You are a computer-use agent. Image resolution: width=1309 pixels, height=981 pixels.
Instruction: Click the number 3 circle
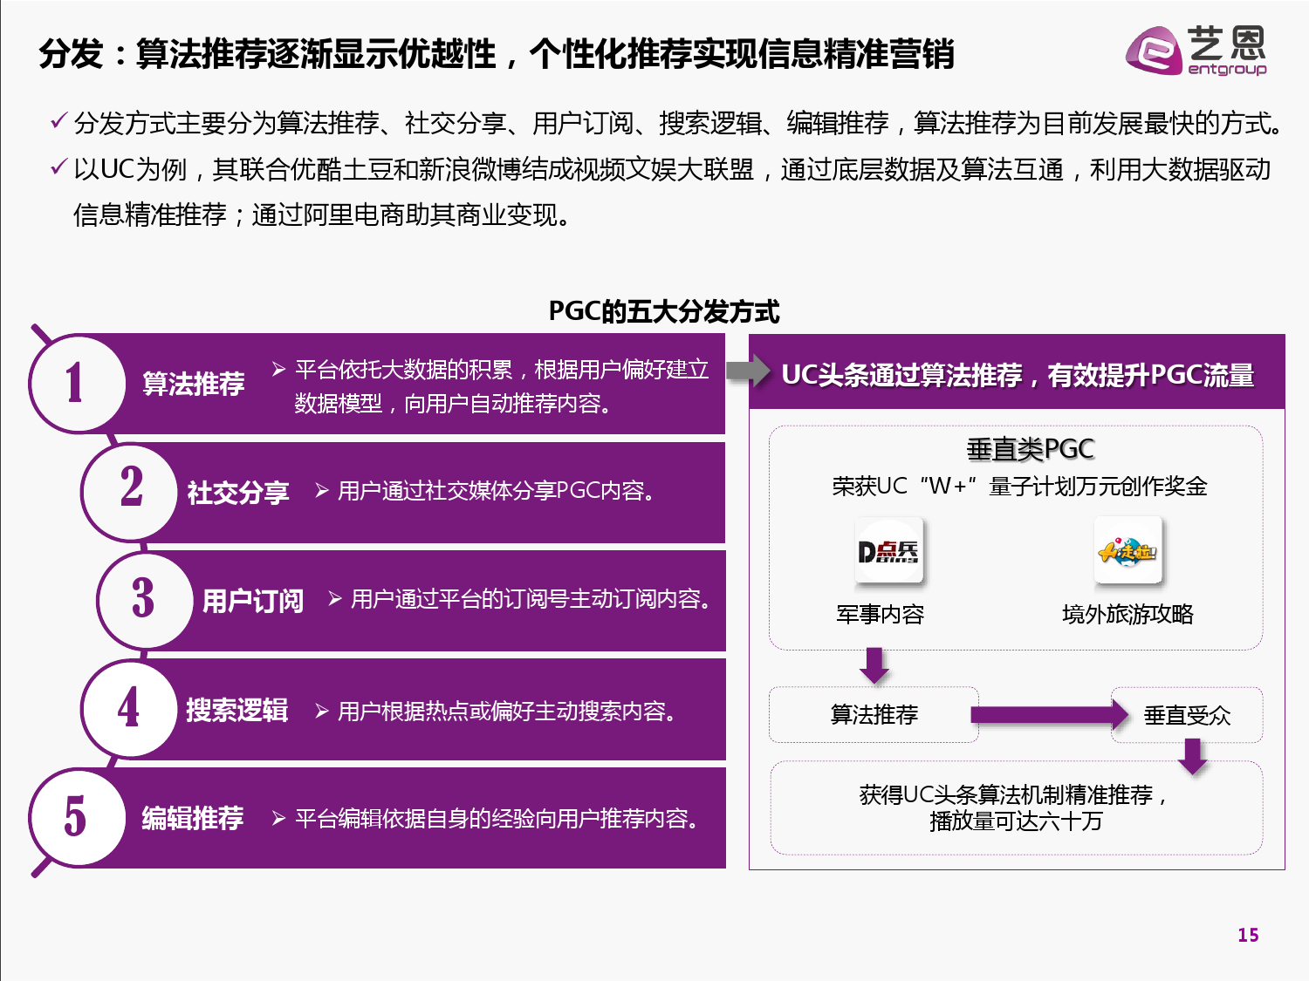145,599
